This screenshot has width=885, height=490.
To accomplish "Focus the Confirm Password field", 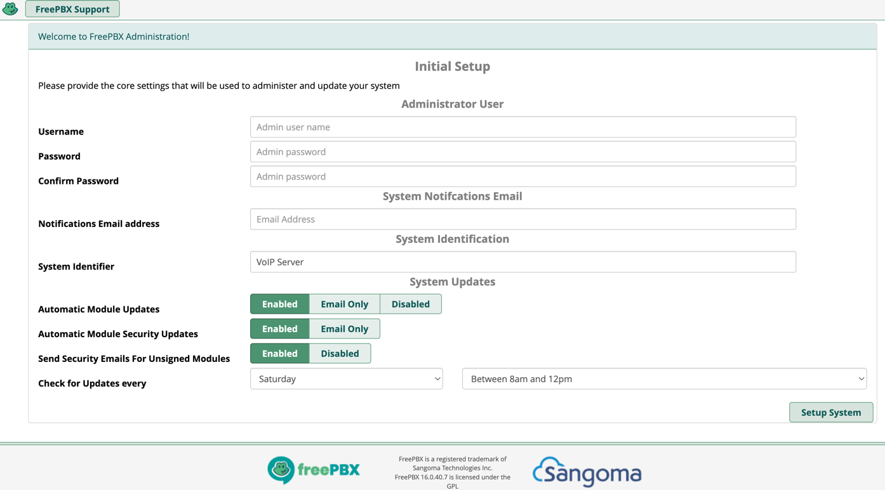I will pyautogui.click(x=523, y=176).
